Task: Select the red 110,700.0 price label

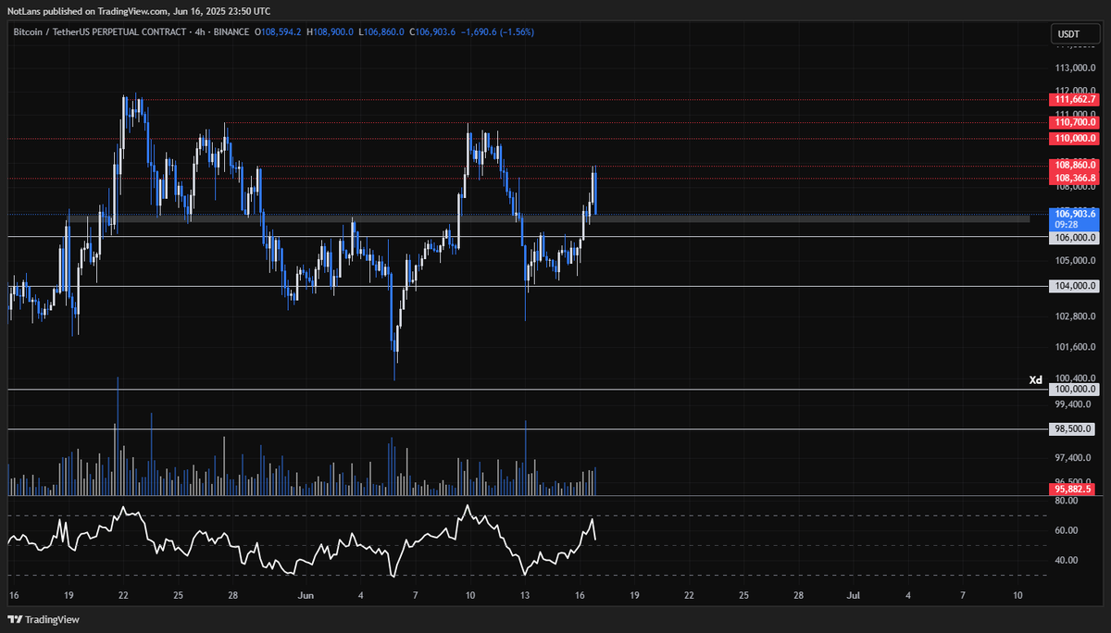Action: [x=1074, y=122]
